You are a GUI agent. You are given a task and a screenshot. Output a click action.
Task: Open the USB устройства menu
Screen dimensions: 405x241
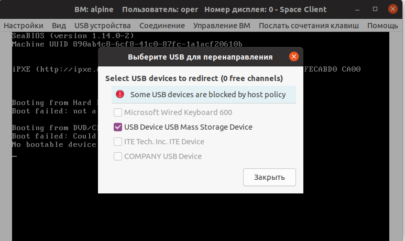103,26
